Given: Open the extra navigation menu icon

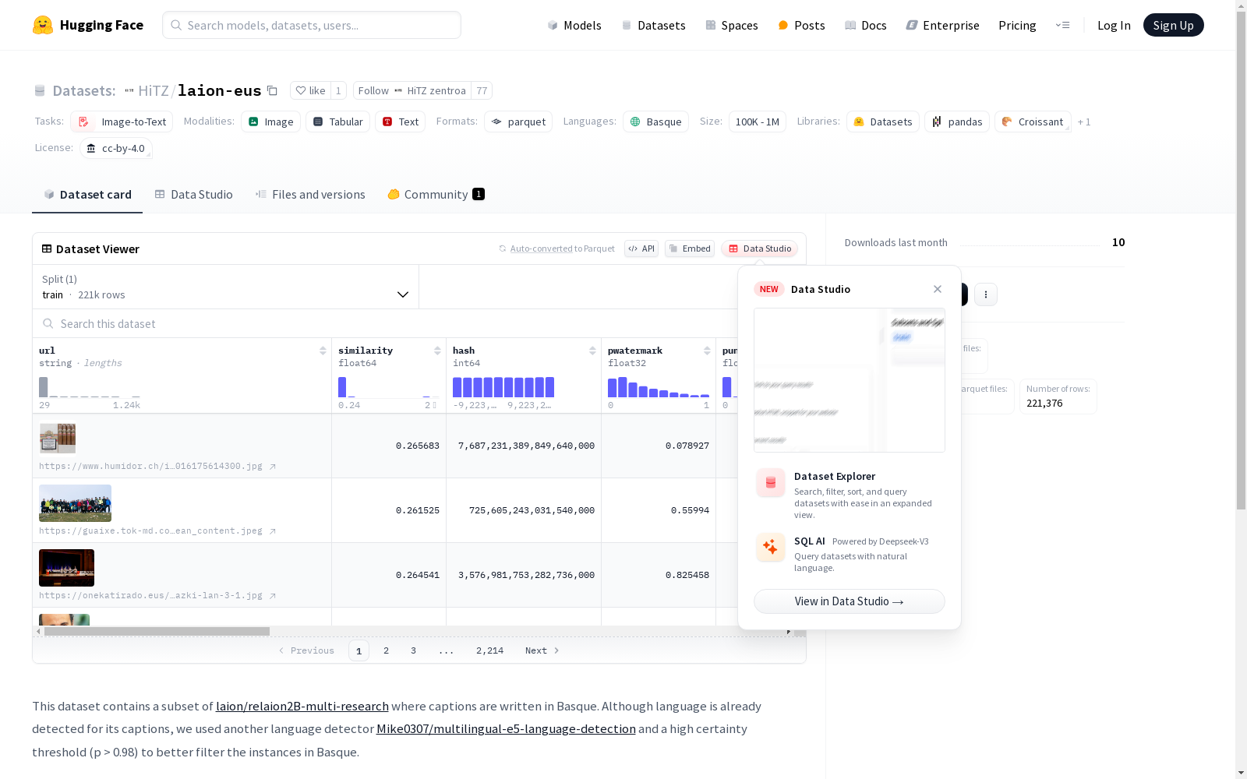Looking at the screenshot, I should (1062, 25).
